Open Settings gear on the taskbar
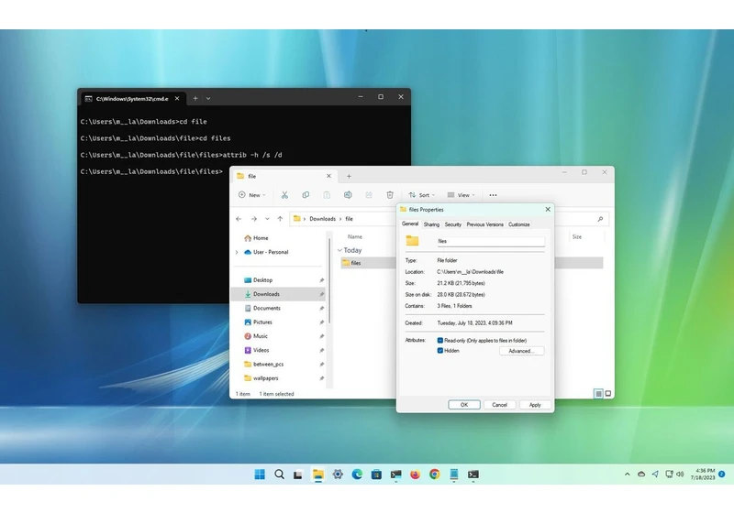The height and width of the screenshot is (513, 734). 338,475
